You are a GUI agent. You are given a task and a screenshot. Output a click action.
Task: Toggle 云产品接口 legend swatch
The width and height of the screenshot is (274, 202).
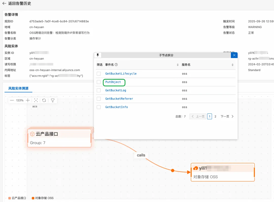pos(10,198)
